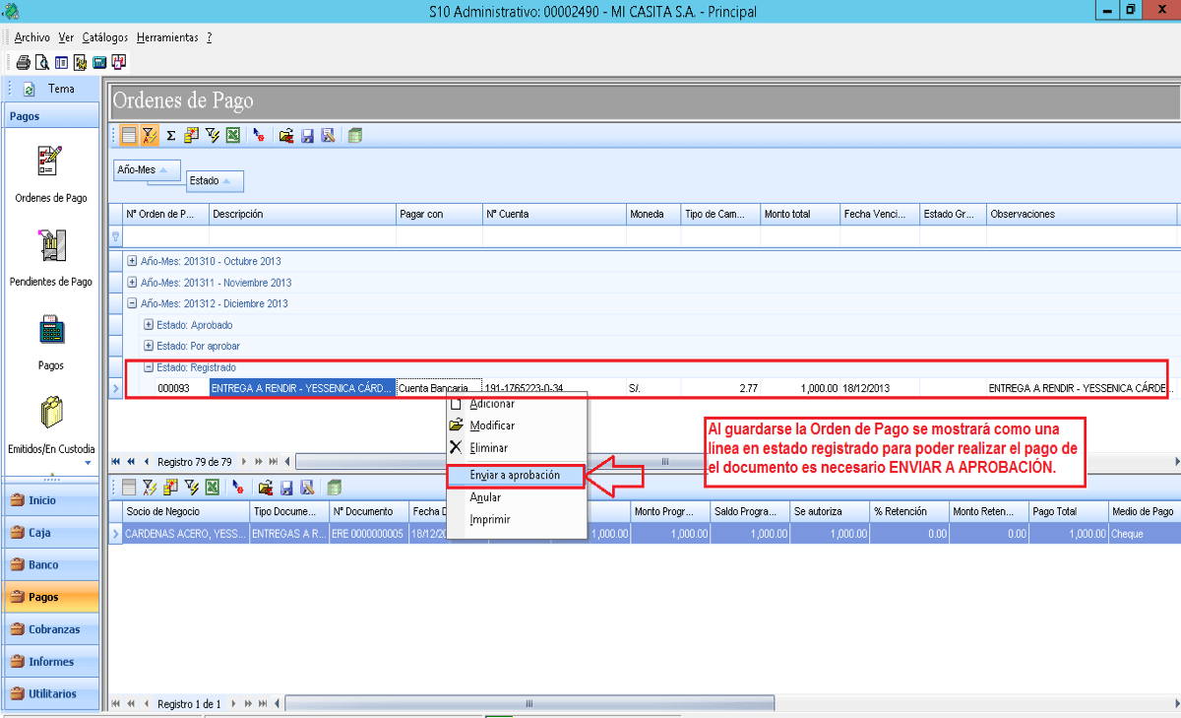Image resolution: width=1181 pixels, height=718 pixels.
Task: Open the Pendientes de Pago sidebar icon
Action: 51,246
